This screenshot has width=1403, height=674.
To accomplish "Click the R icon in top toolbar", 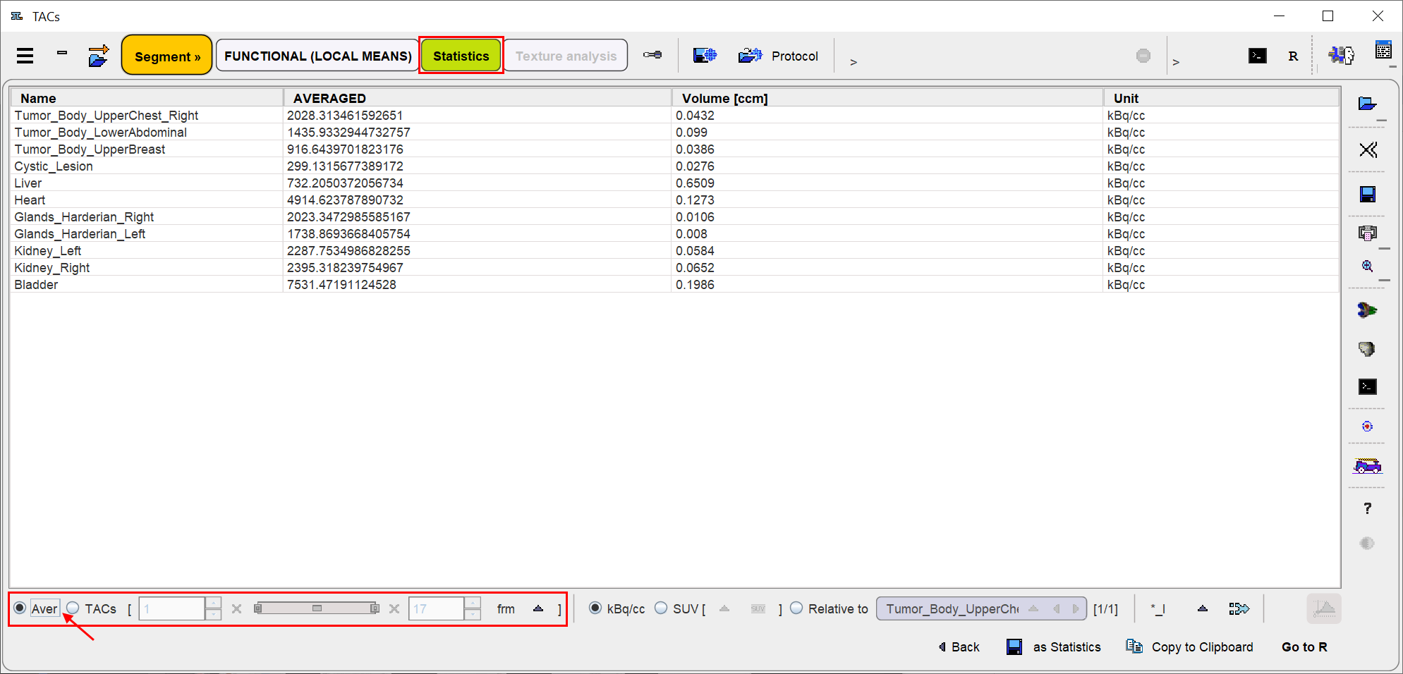I will [1293, 56].
